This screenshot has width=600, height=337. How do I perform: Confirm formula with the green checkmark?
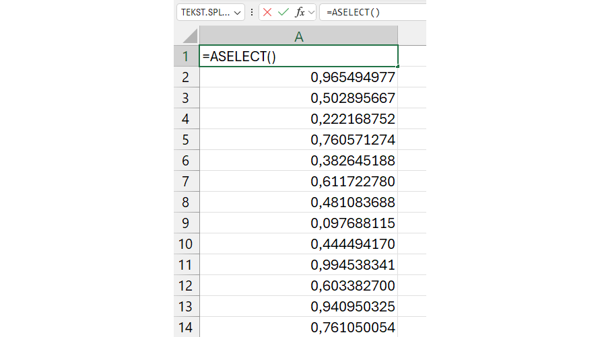[283, 12]
